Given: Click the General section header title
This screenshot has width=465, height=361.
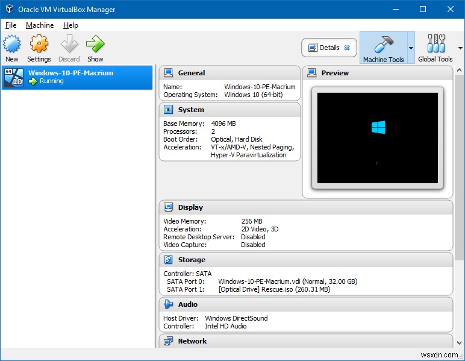Looking at the screenshot, I should coord(192,73).
